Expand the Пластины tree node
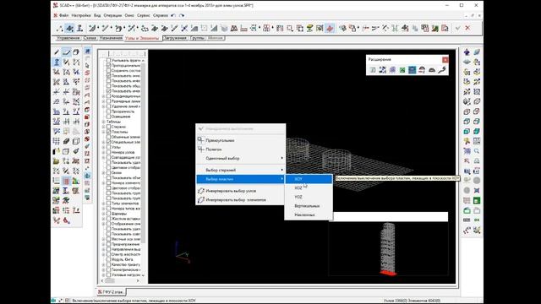 [x=103, y=132]
